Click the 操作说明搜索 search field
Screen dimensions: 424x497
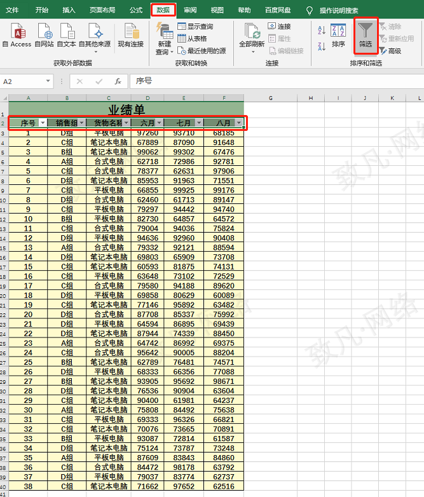tap(339, 10)
